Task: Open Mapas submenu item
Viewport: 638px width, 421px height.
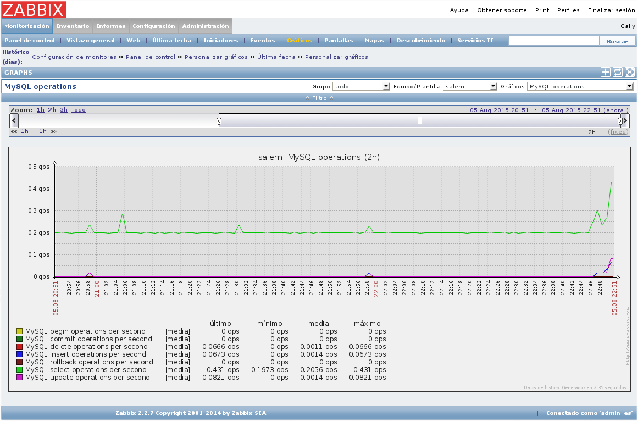Action: (374, 40)
